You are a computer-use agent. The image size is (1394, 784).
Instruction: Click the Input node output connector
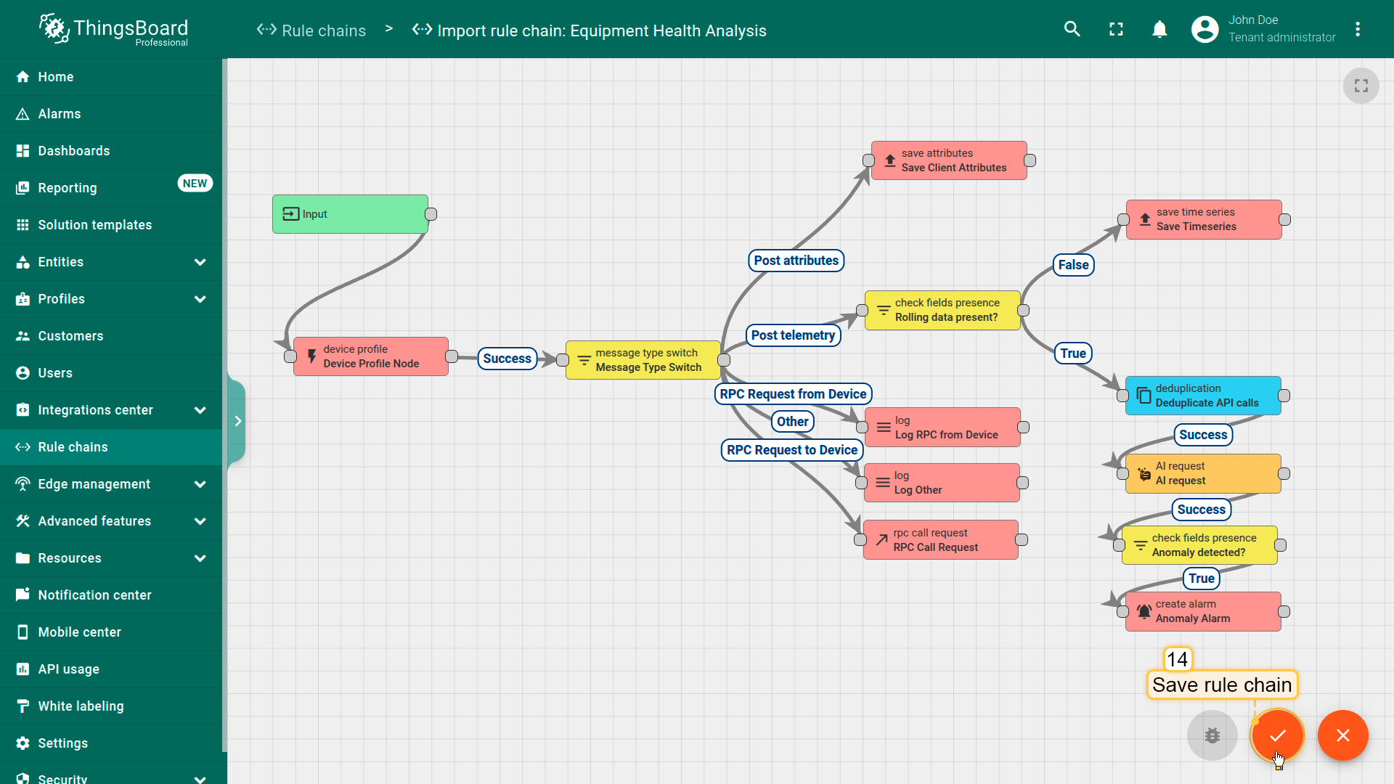coord(431,214)
